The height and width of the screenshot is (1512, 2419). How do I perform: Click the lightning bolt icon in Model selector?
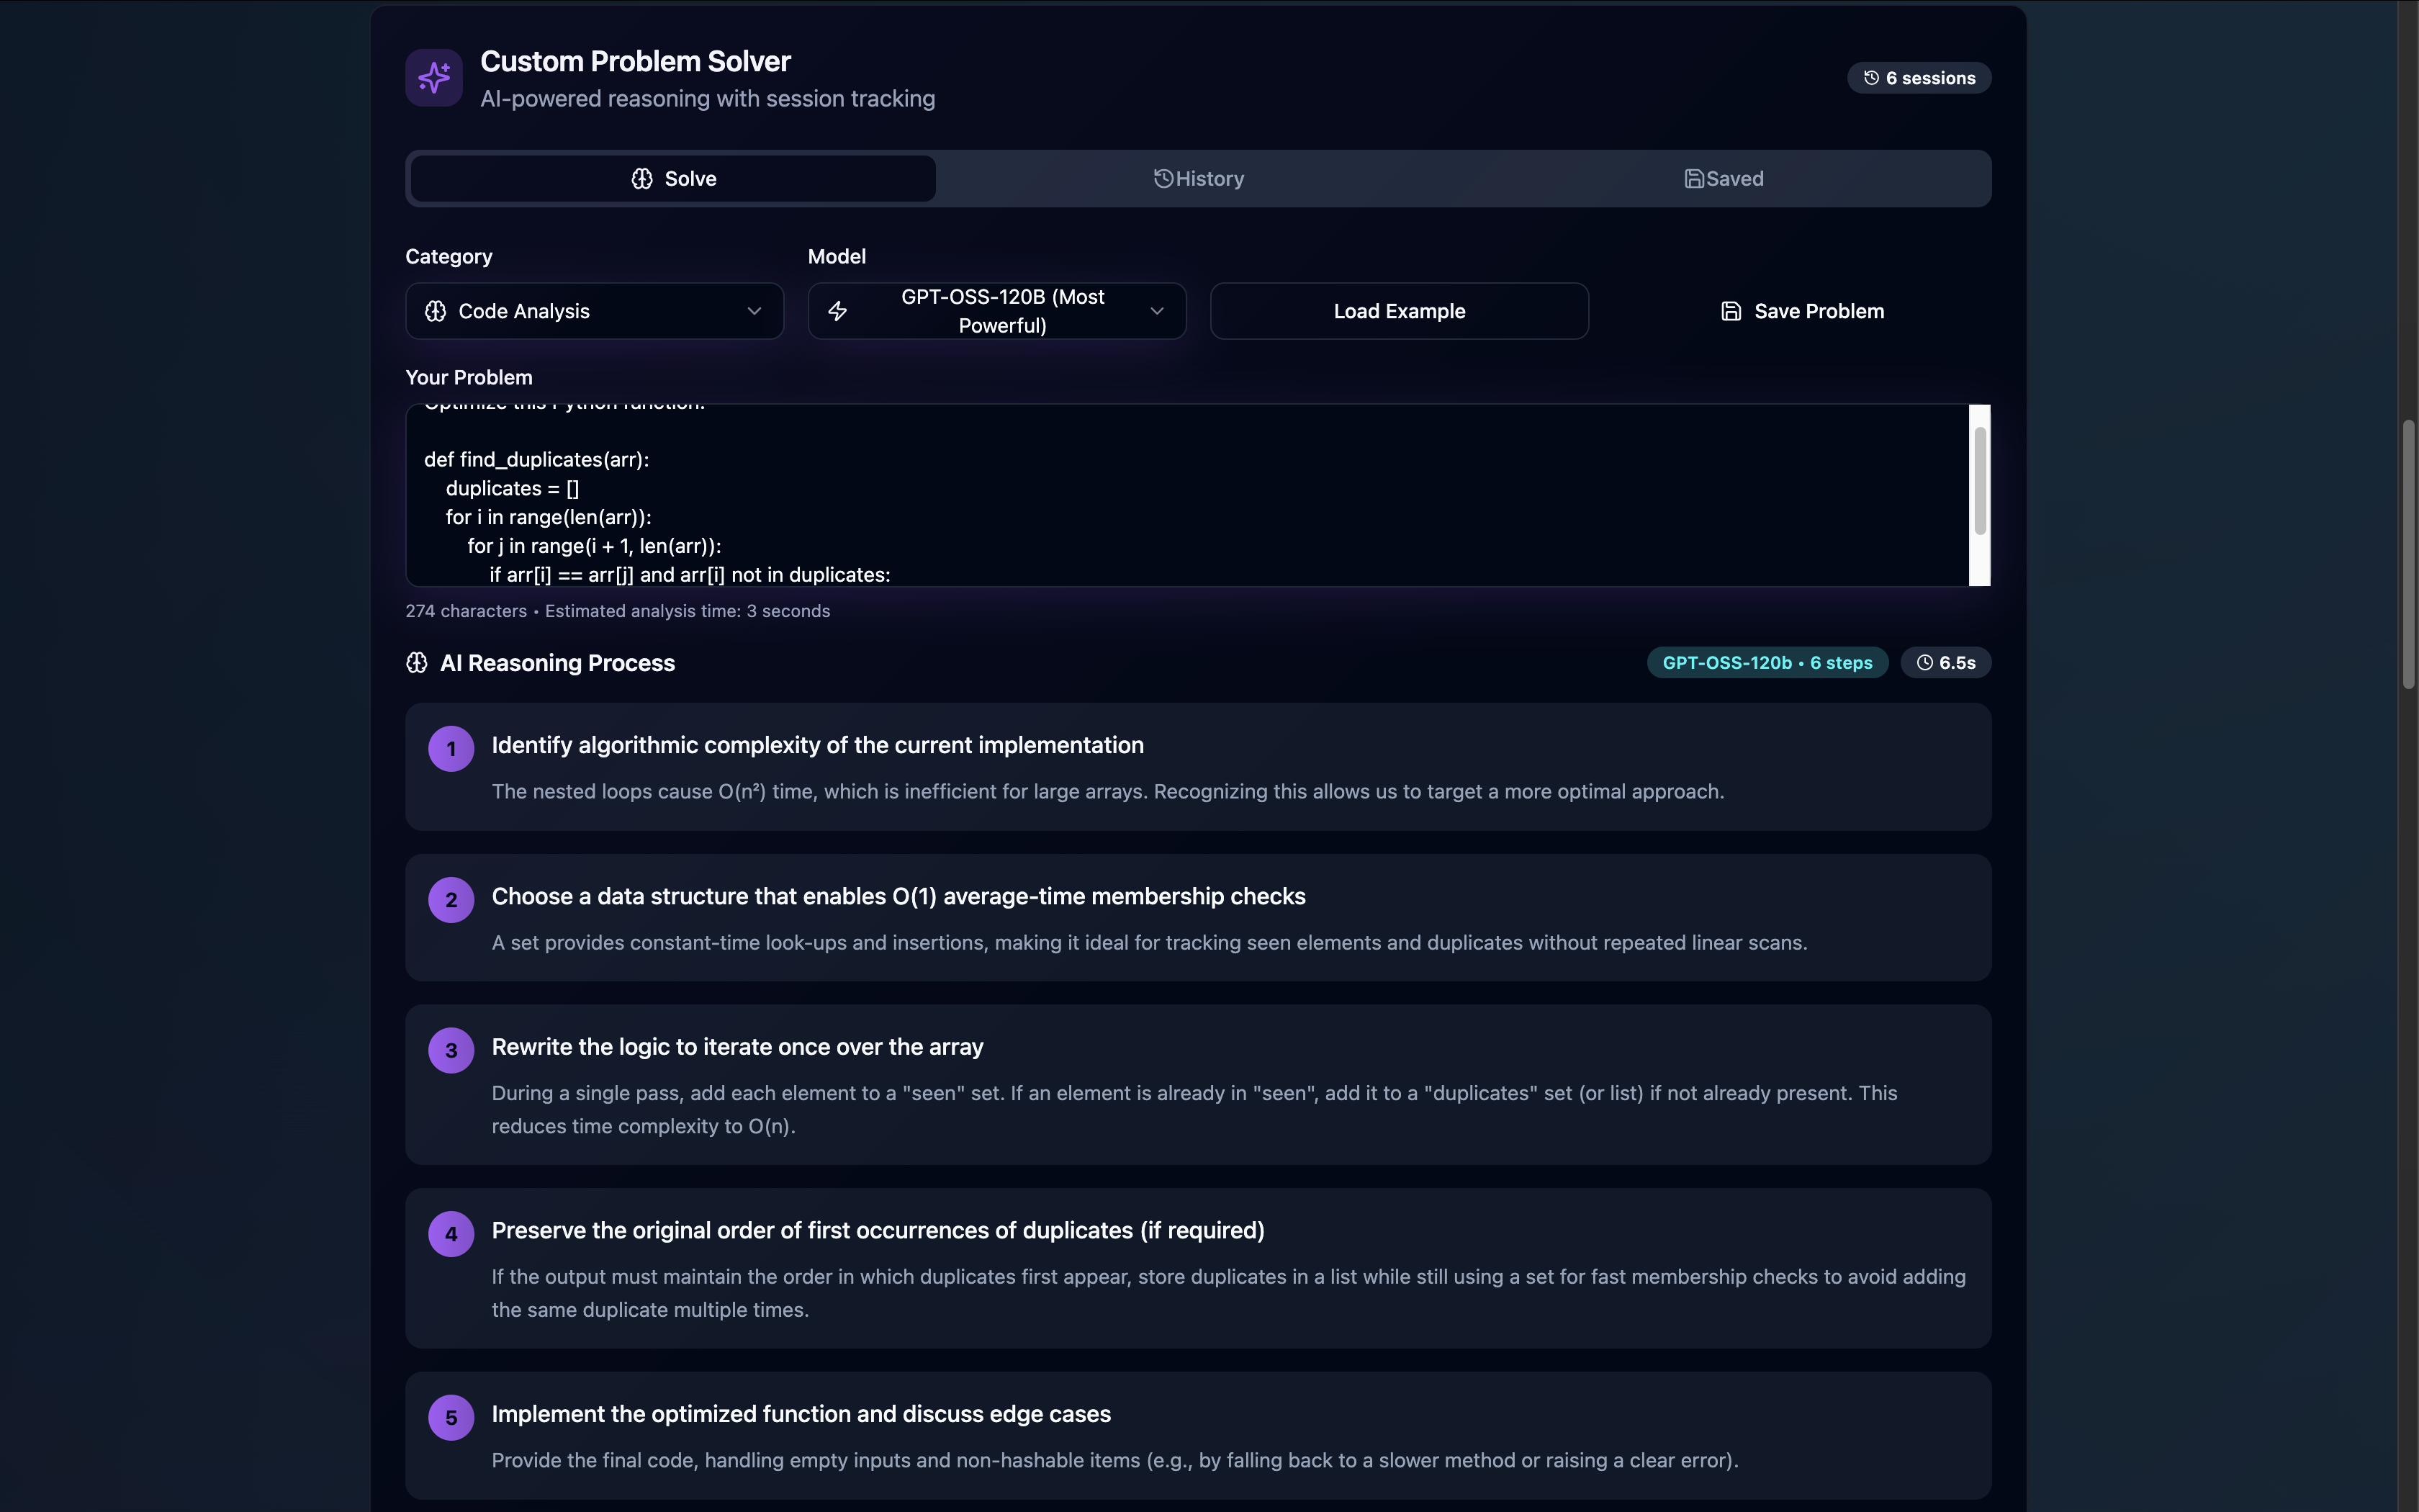pos(838,311)
